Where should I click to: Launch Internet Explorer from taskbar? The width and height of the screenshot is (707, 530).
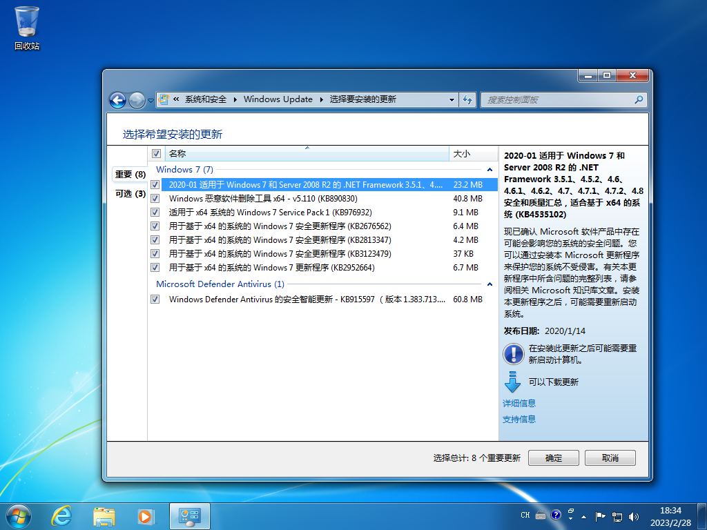61,516
